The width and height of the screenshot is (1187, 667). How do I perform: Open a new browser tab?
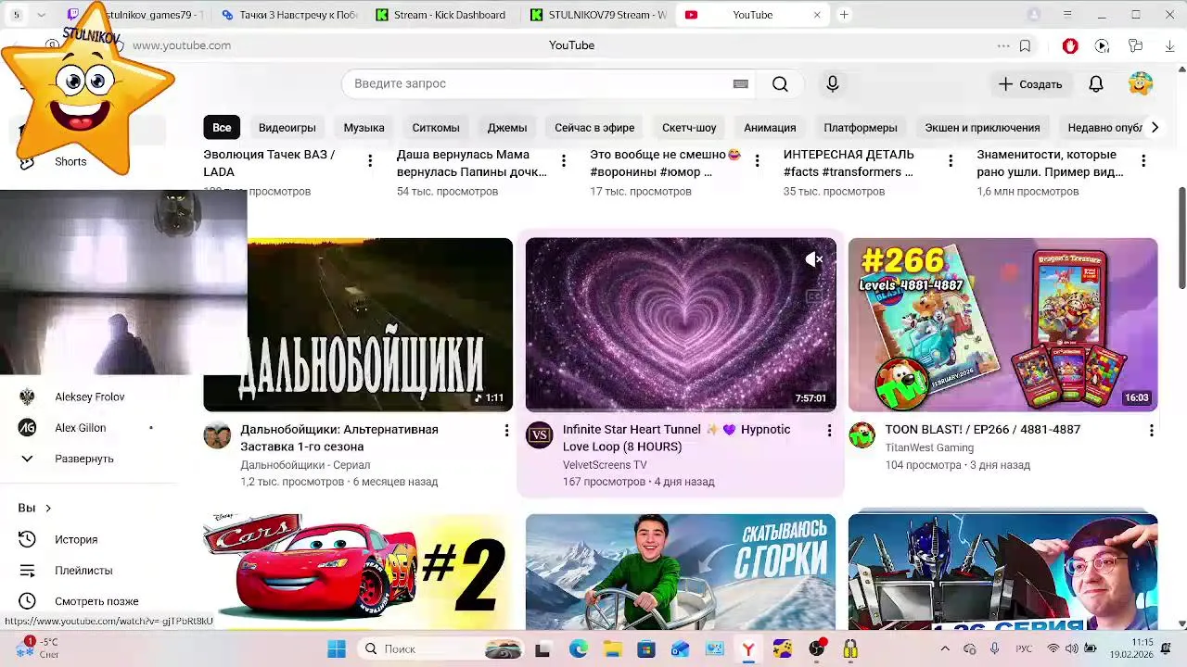coord(844,15)
